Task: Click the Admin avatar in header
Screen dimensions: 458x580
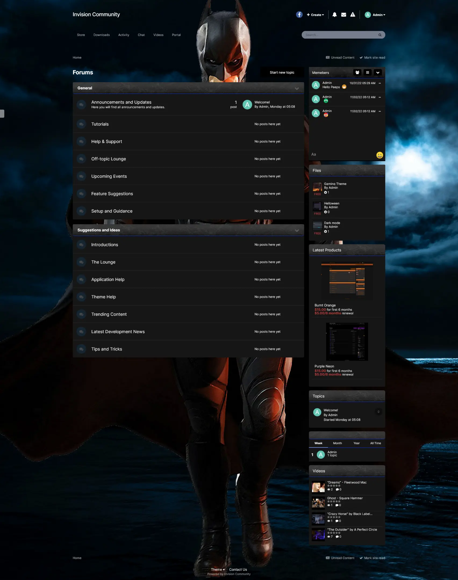Action: (x=368, y=15)
